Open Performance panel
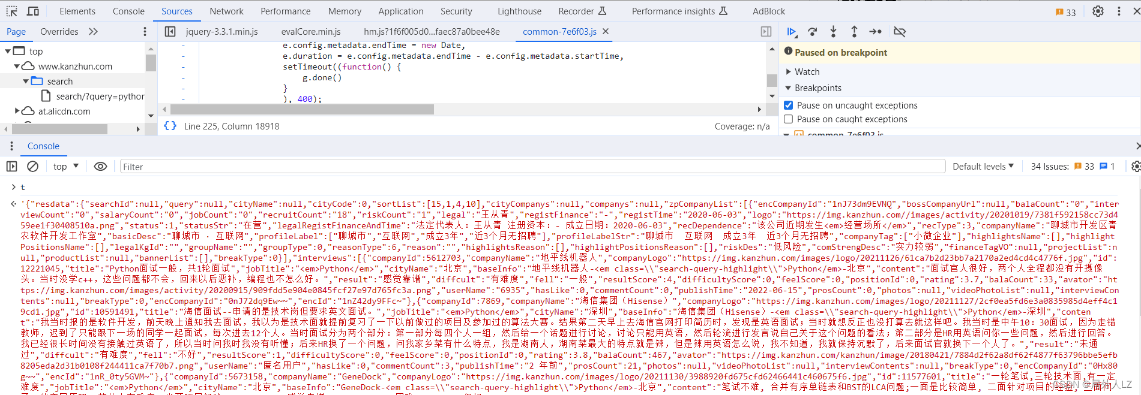The image size is (1141, 395). [286, 11]
